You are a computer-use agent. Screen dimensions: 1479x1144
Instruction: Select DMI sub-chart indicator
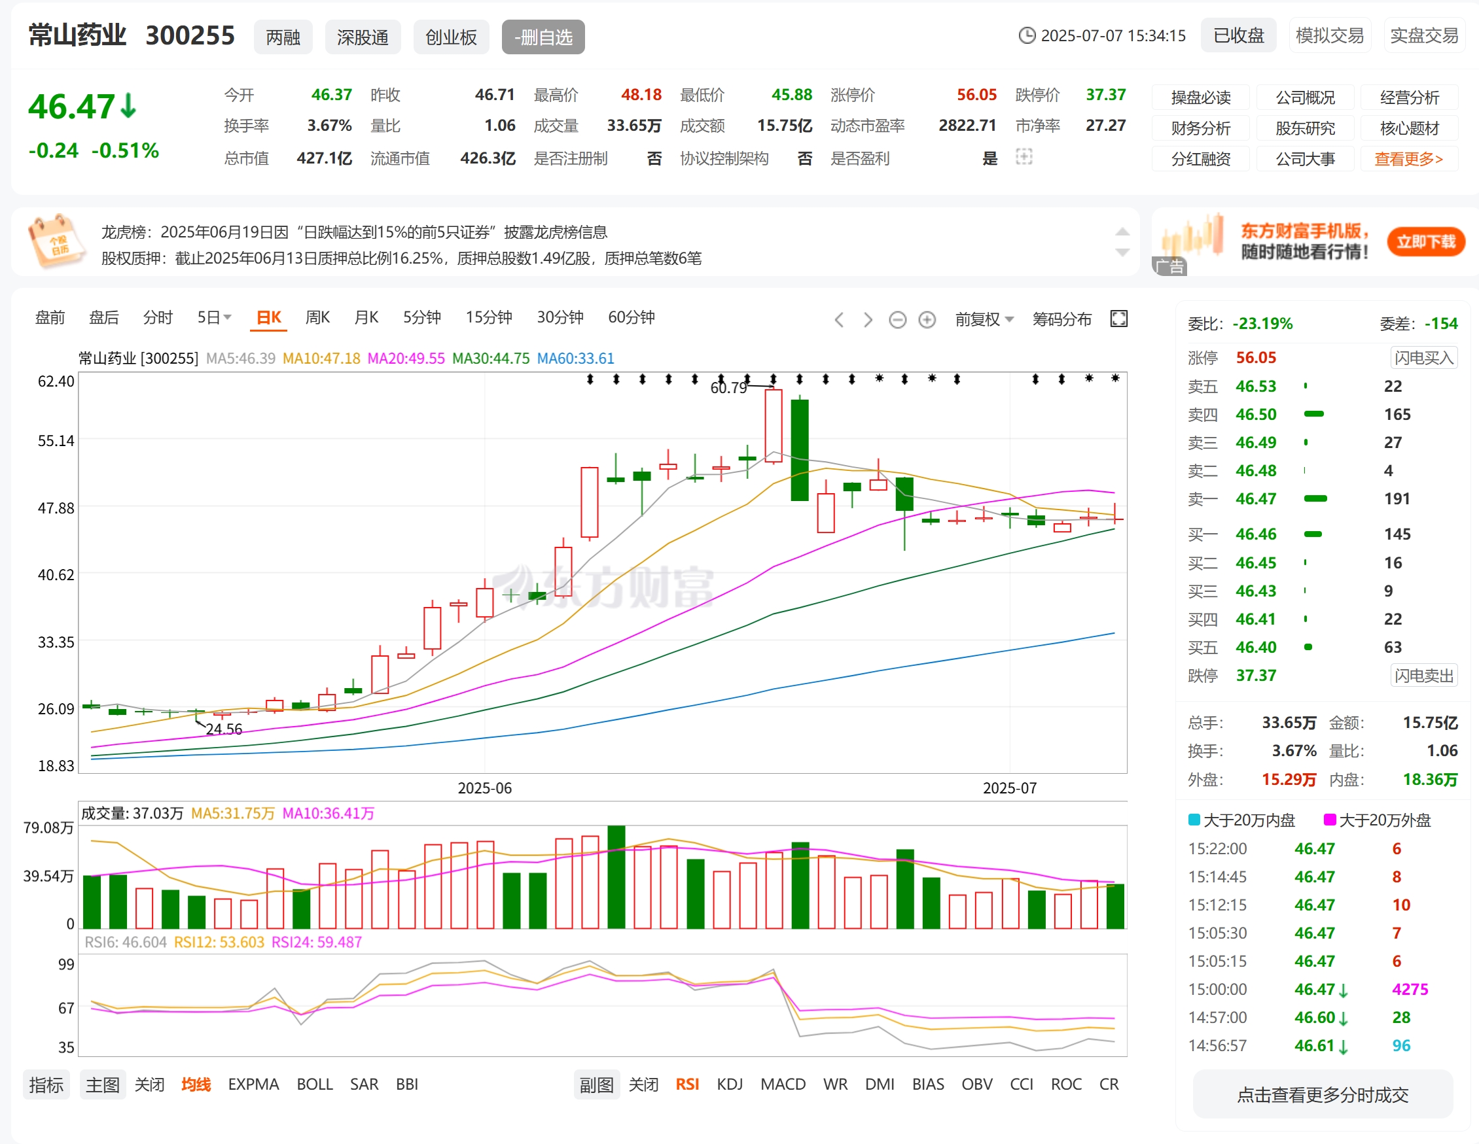(x=880, y=1084)
